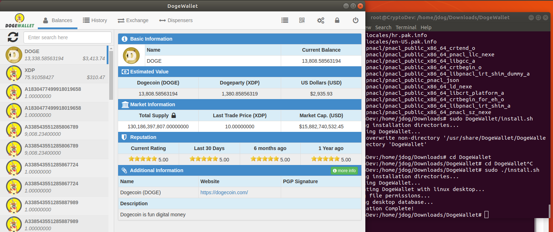This screenshot has height=232, width=553.
Task: Open the address list icon in toolbar
Action: [285, 20]
